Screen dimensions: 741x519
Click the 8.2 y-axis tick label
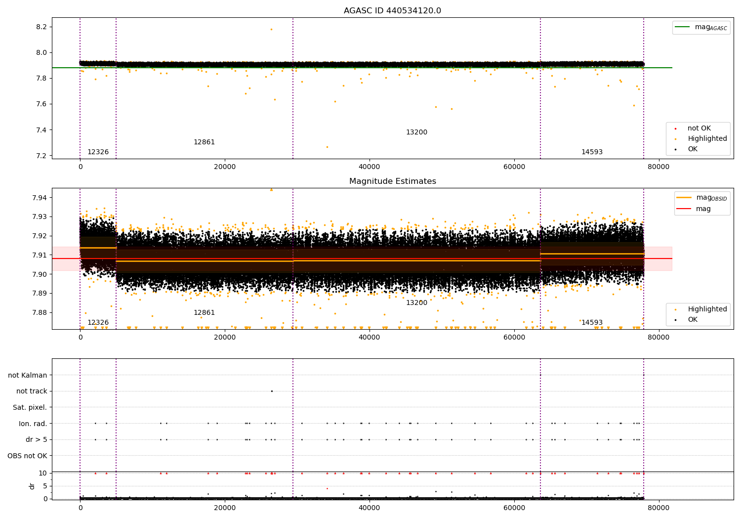pos(41,27)
